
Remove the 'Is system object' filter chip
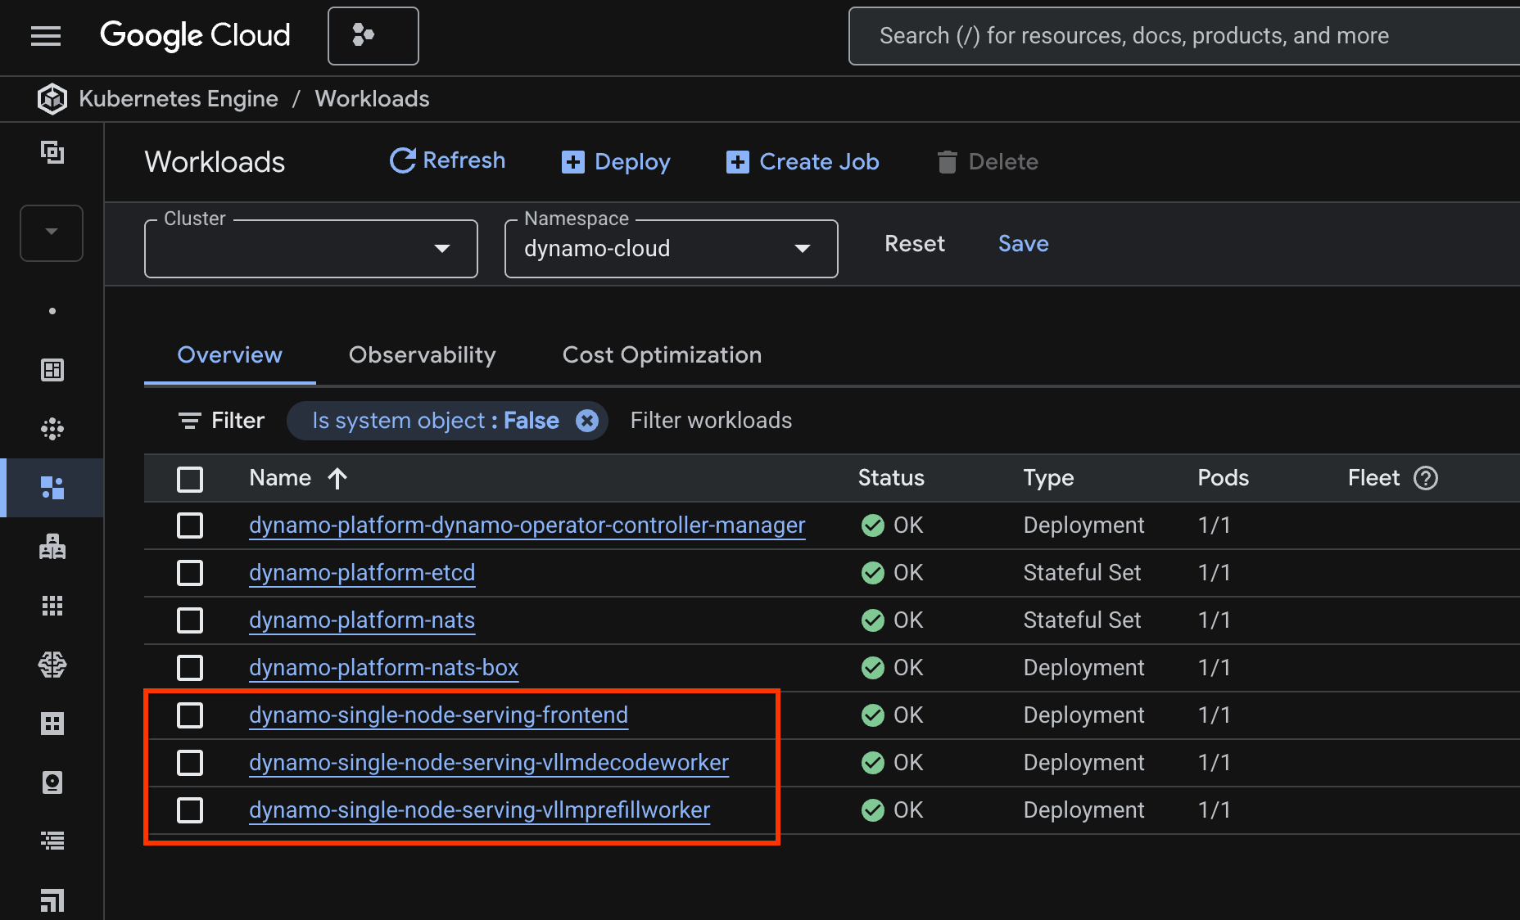(587, 421)
